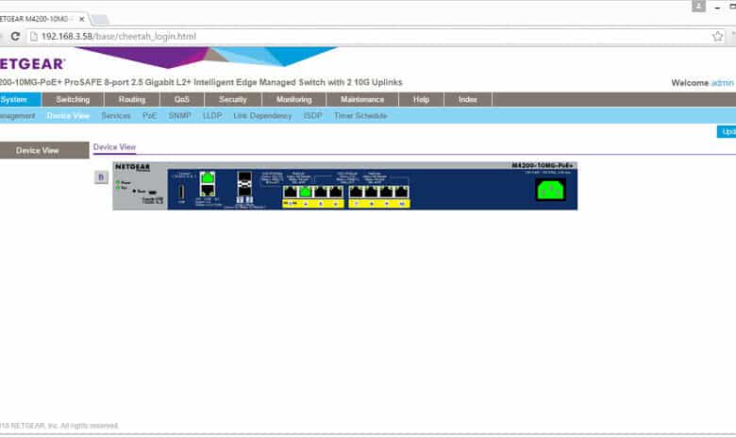Click the Update button
This screenshot has width=736, height=438.
727,132
